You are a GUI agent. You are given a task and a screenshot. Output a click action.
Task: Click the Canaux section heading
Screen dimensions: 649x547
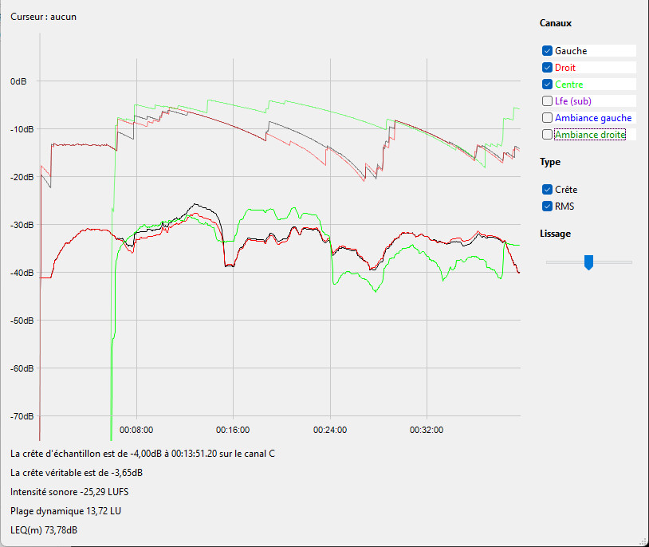[x=556, y=23]
